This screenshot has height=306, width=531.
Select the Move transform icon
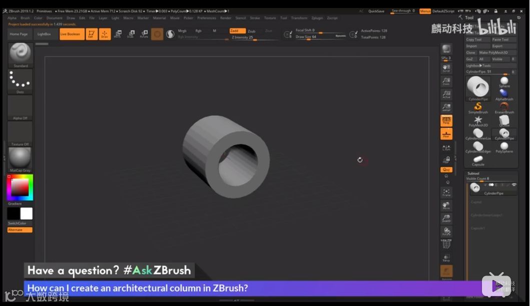pyautogui.click(x=118, y=34)
